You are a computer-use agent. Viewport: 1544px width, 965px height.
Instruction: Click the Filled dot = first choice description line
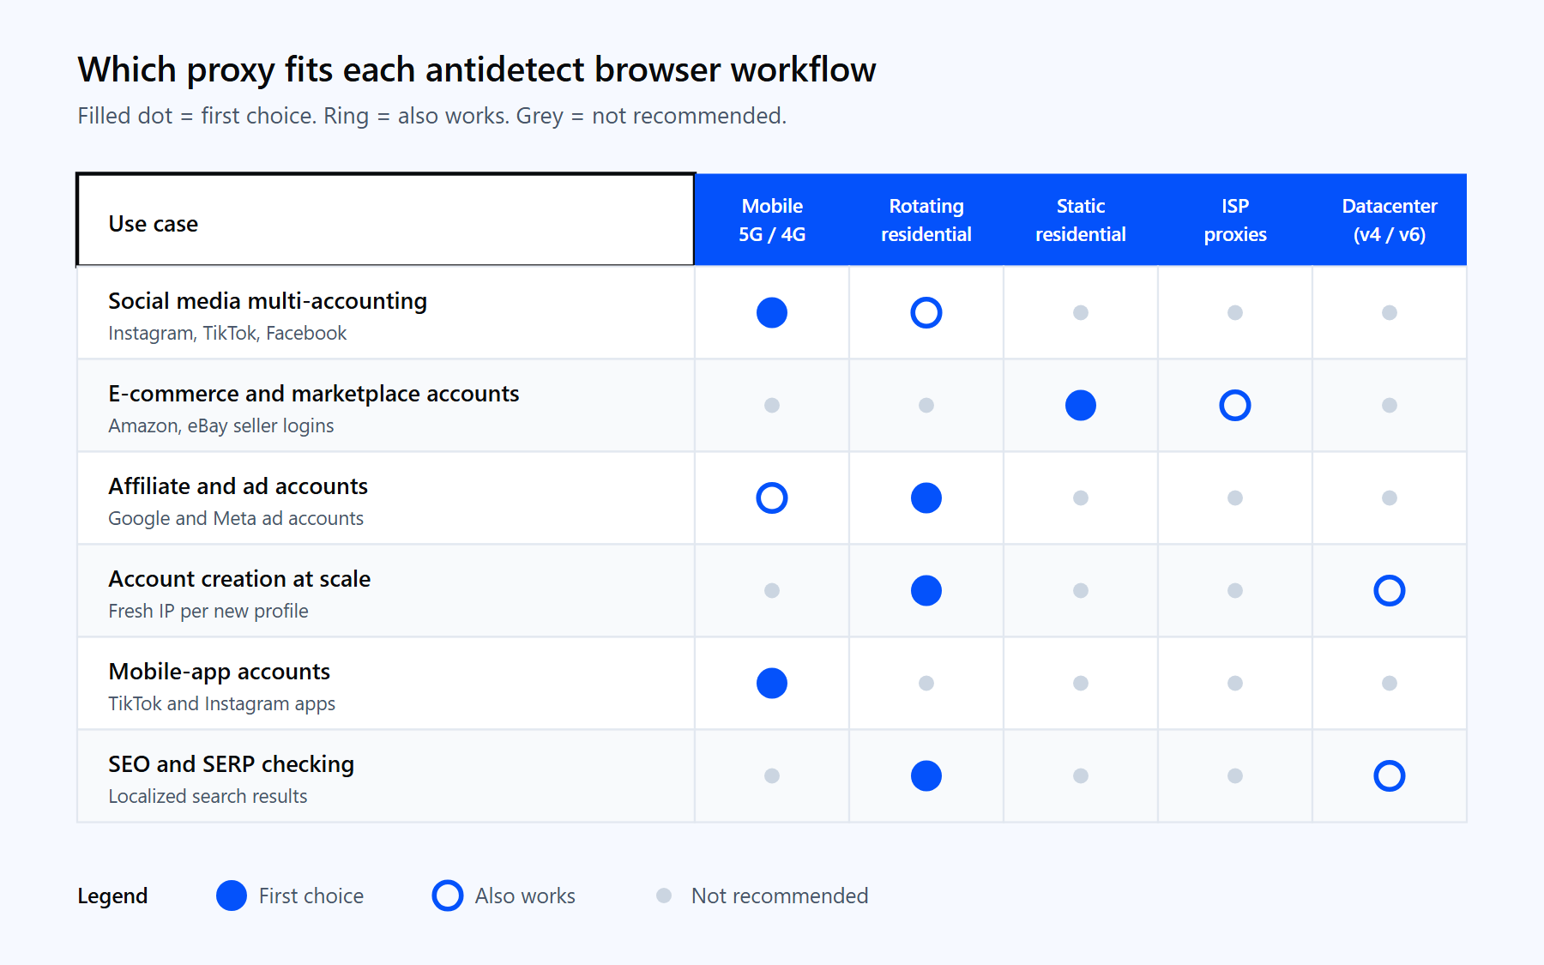click(432, 116)
